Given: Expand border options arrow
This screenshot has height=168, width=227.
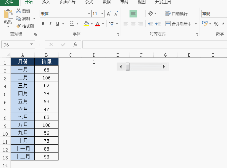Looking at the screenshot, I should coord(77,24).
